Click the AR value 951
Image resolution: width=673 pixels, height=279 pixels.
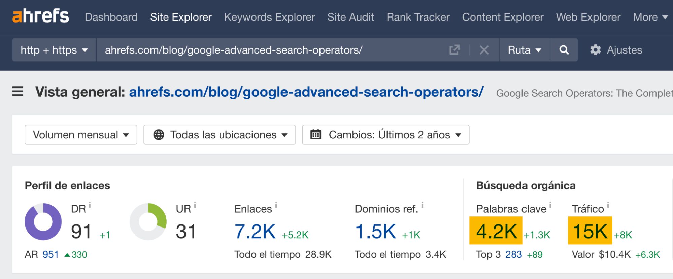pos(51,254)
